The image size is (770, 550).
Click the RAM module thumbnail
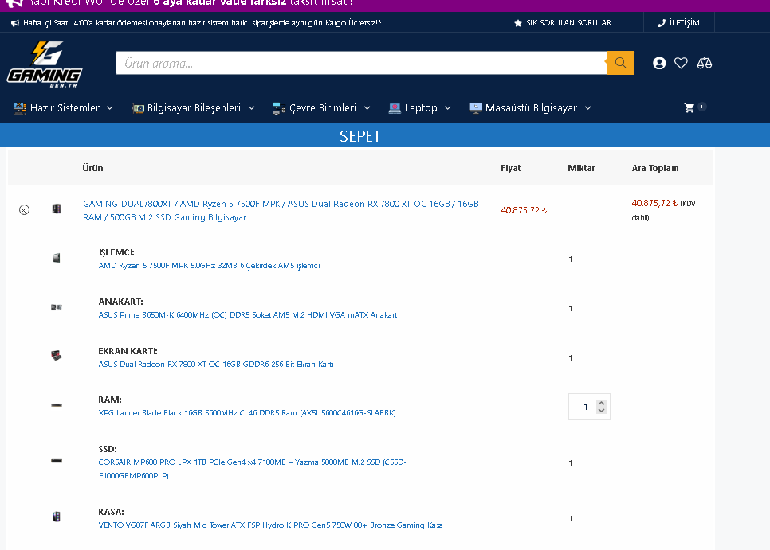tap(57, 405)
